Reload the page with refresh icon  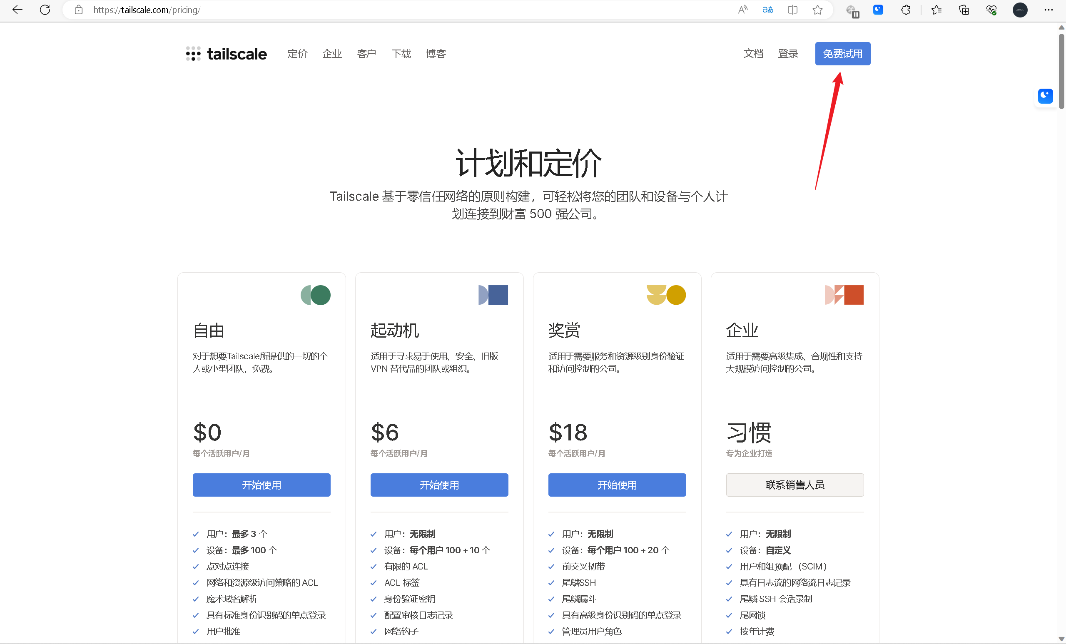tap(45, 10)
